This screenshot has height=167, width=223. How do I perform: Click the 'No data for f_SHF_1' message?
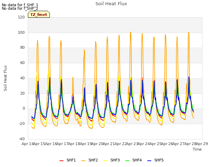[20, 5]
